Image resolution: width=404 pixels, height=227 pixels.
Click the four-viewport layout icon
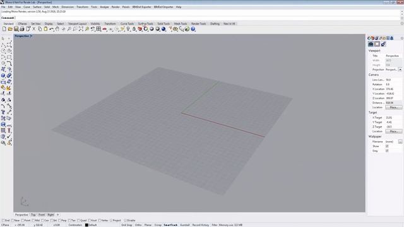[98, 29]
